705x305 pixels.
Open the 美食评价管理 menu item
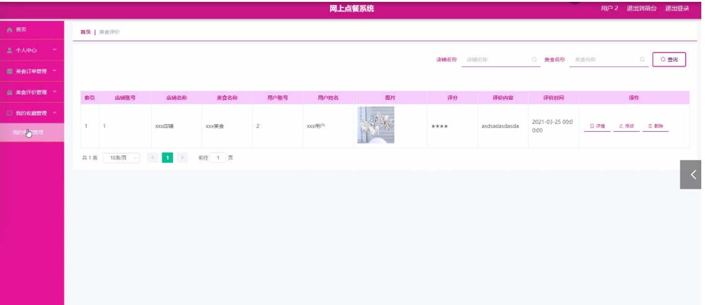coord(32,92)
